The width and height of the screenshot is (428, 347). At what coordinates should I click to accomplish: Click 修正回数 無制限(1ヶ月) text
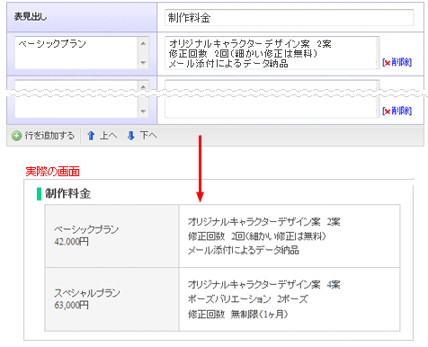(x=238, y=314)
